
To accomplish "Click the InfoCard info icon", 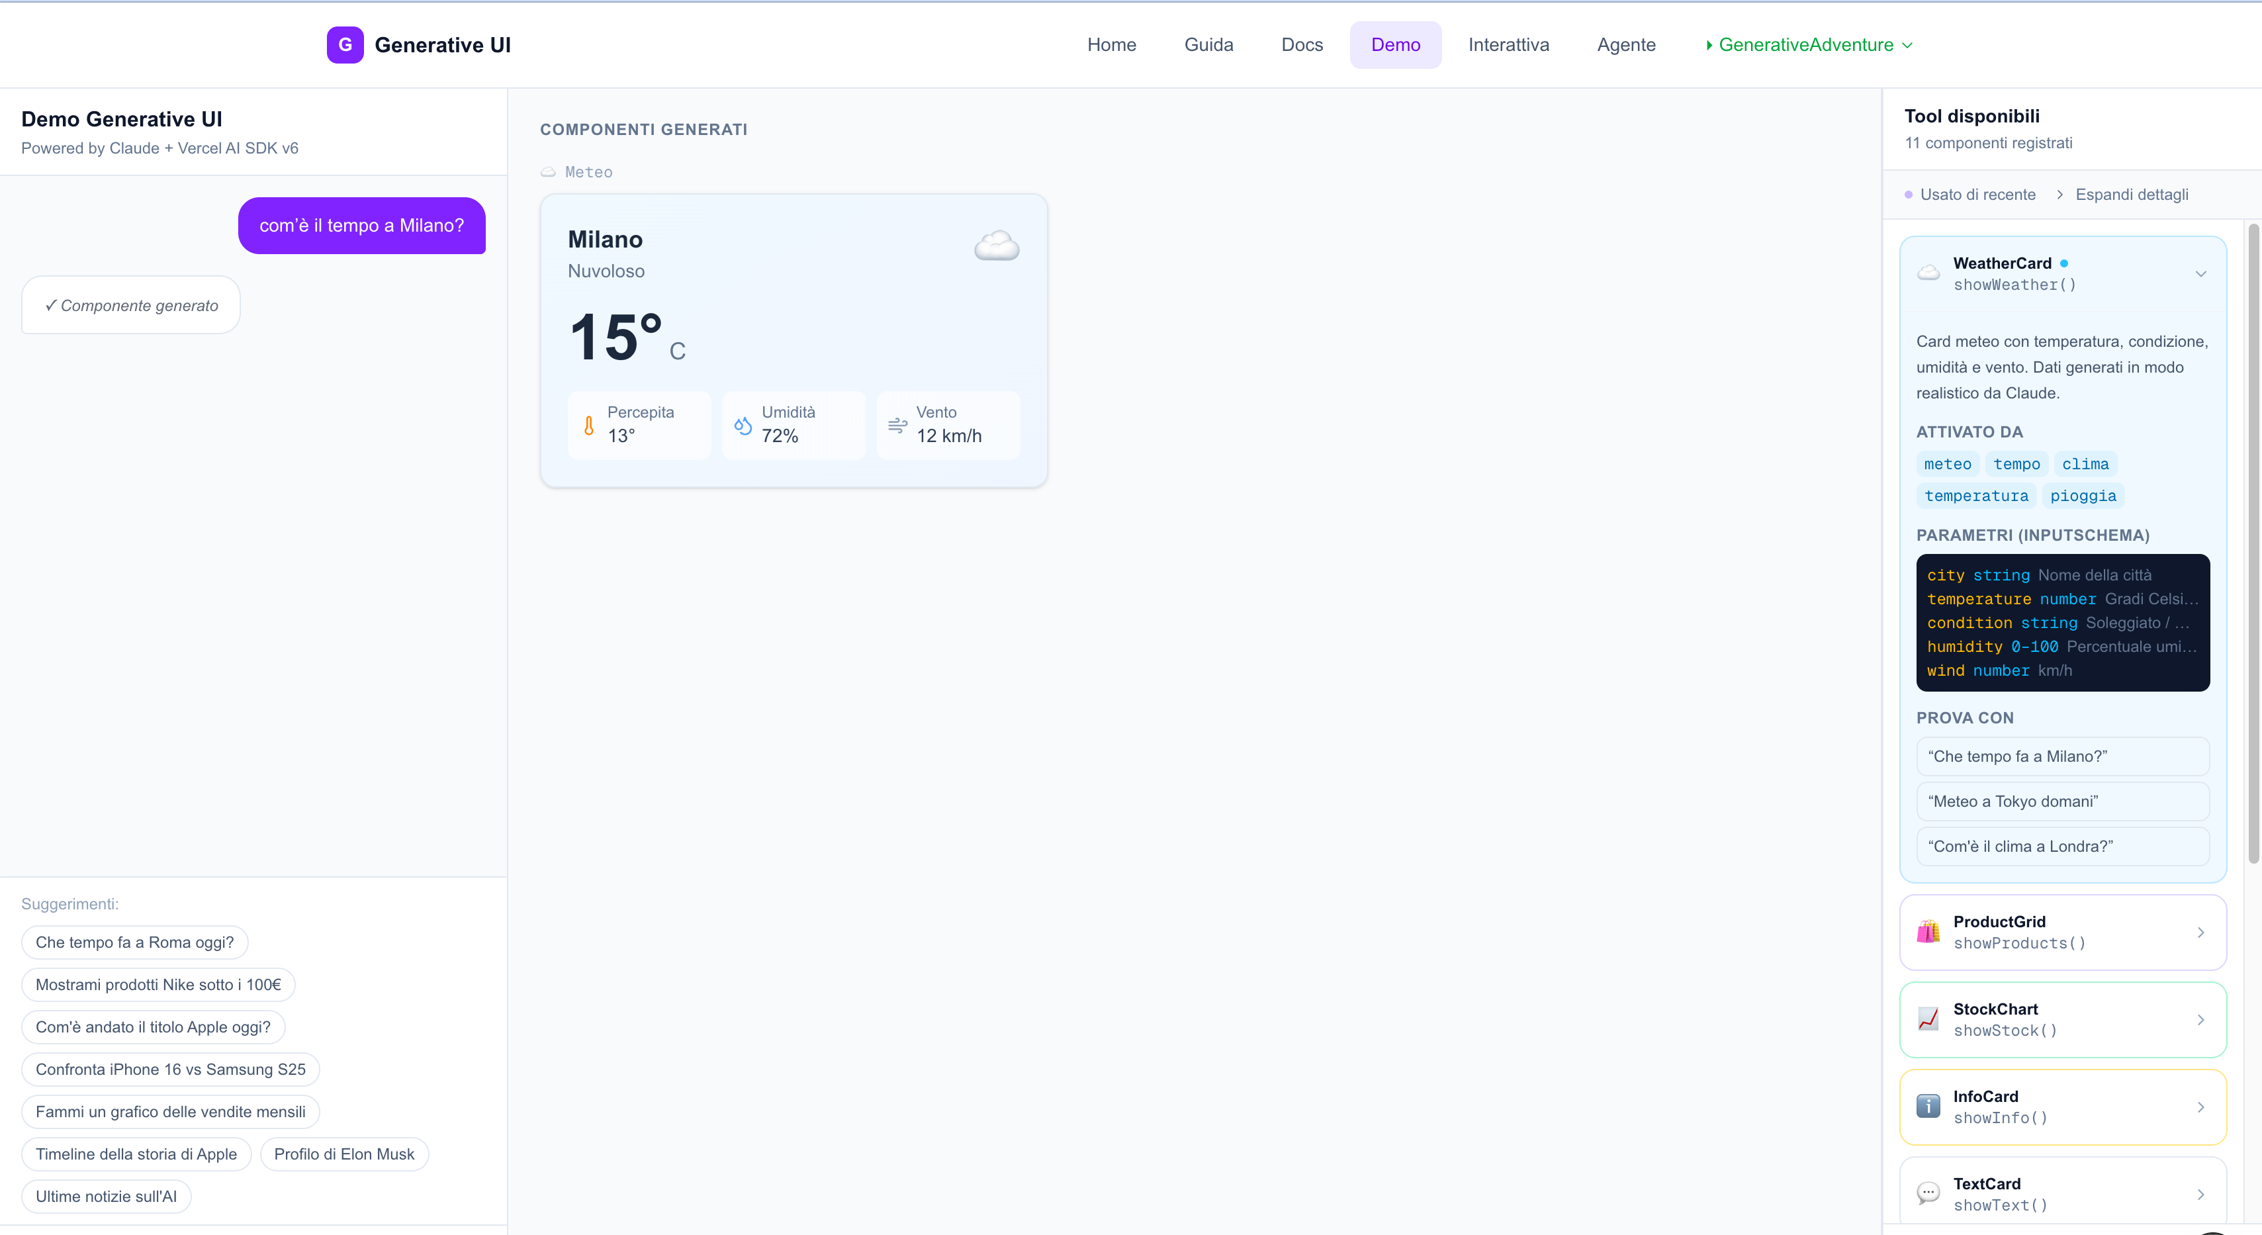I will 1928,1106.
